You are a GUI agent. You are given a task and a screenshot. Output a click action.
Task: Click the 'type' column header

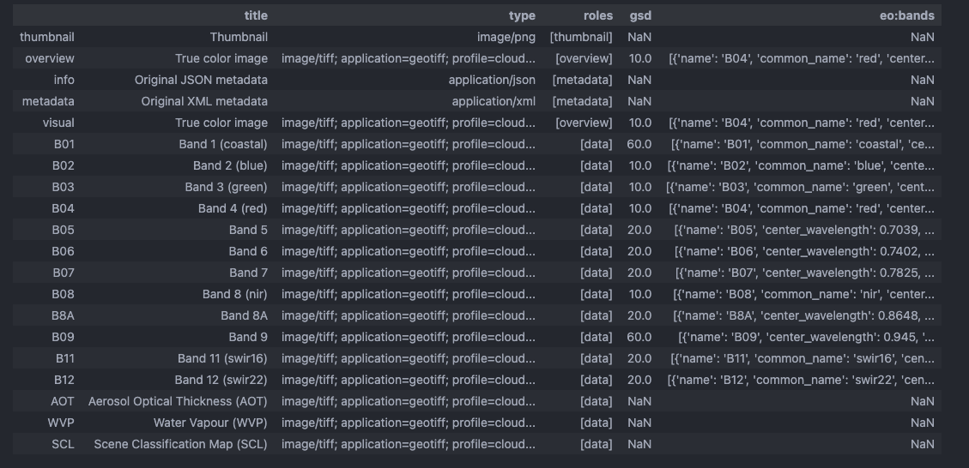point(521,15)
